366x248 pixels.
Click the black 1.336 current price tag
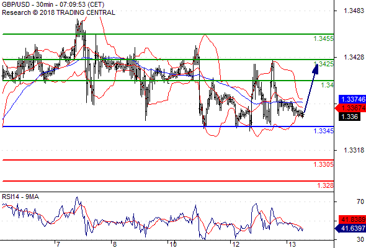[349, 117]
